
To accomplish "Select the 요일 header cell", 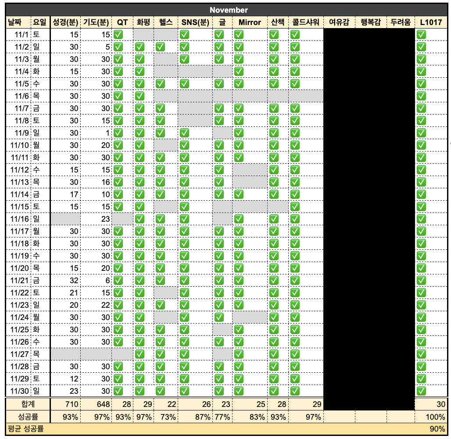I will point(40,21).
